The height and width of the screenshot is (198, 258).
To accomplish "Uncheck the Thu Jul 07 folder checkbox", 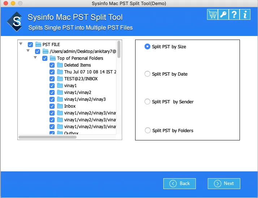I will coord(52,72).
